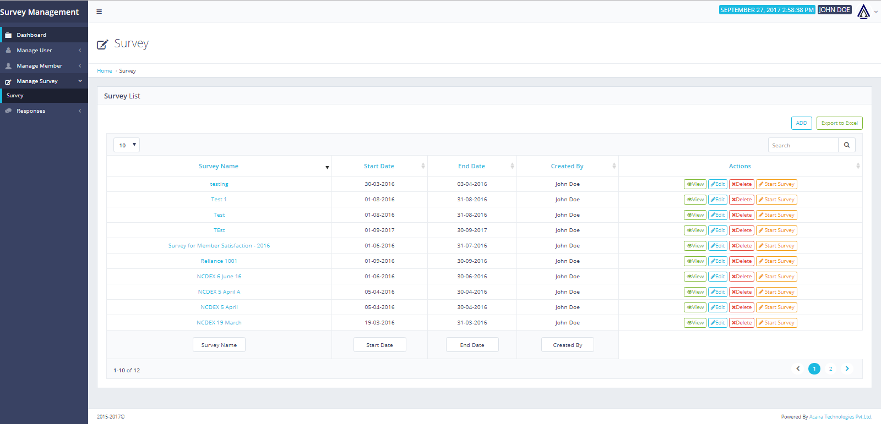Screen dimensions: 881x424
Task: Edit the 'NCDEX 19 March' survey
Action: coord(717,323)
